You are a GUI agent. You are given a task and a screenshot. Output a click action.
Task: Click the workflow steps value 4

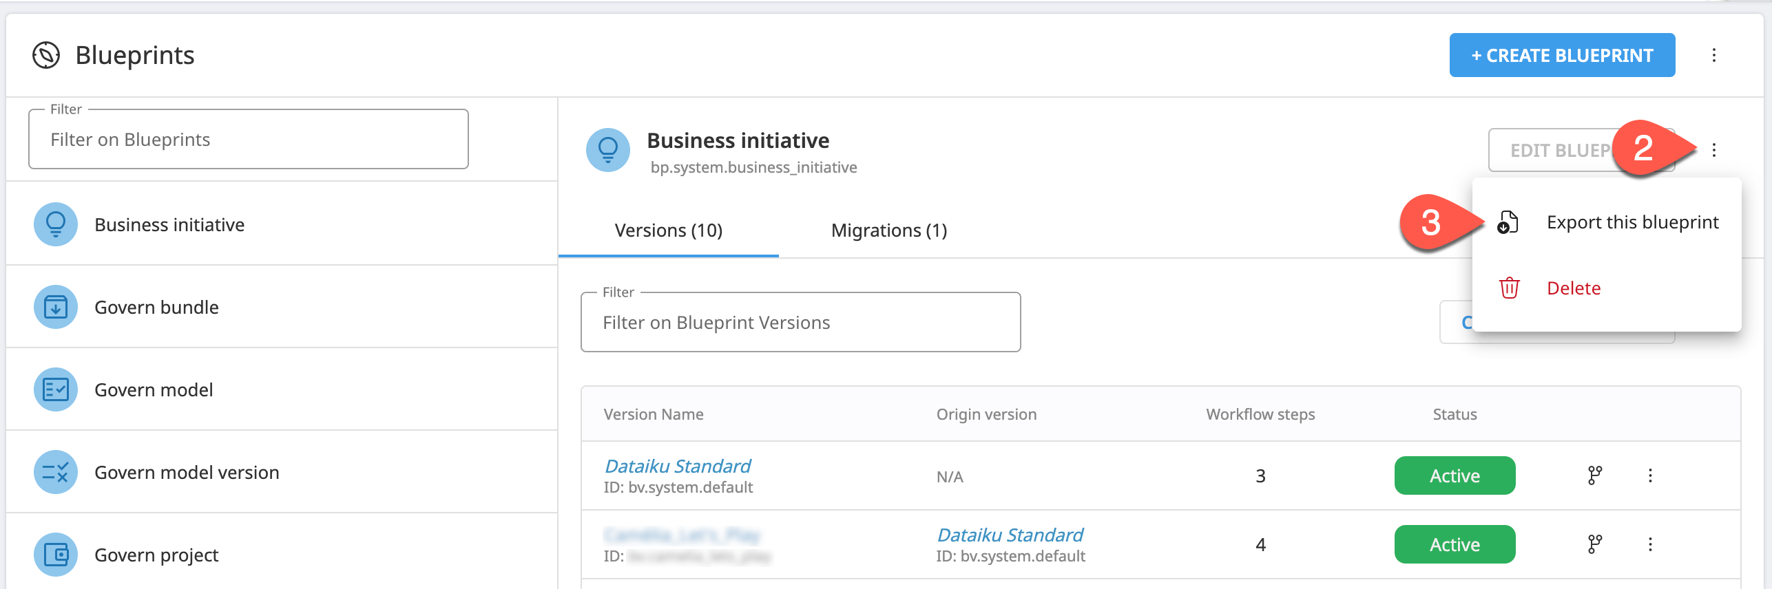pyautogui.click(x=1260, y=545)
